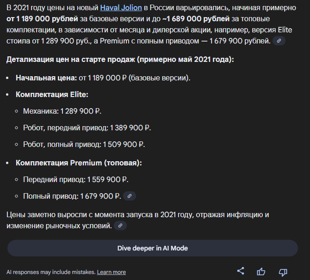Click source link icon after 1 679 900 рублей paragraph
The height and width of the screenshot is (280, 310).
point(279,41)
